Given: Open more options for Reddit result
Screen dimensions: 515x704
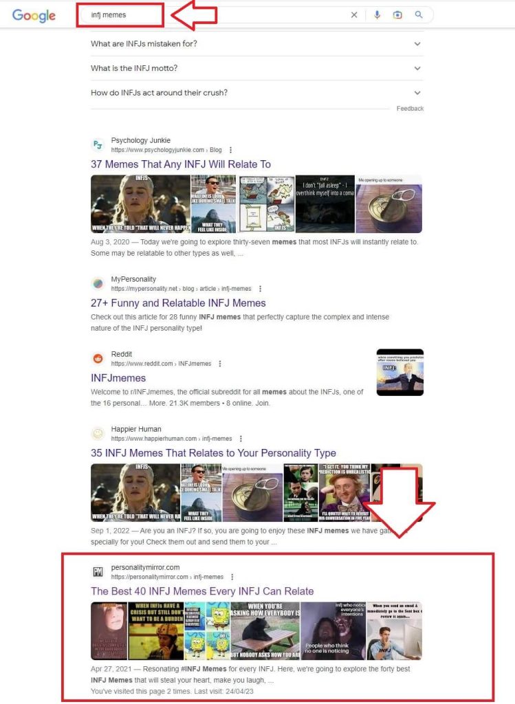Looking at the screenshot, I should click(220, 364).
